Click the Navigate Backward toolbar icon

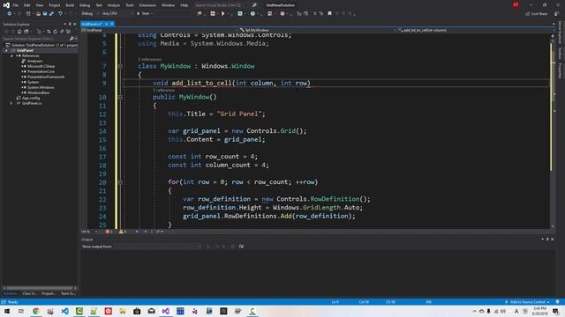point(9,14)
